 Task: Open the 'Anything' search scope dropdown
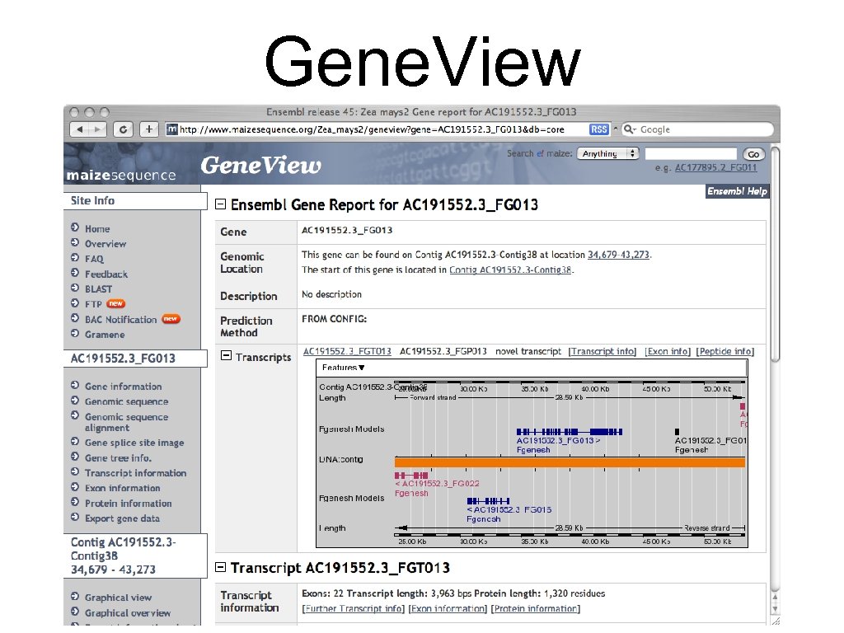tap(608, 153)
